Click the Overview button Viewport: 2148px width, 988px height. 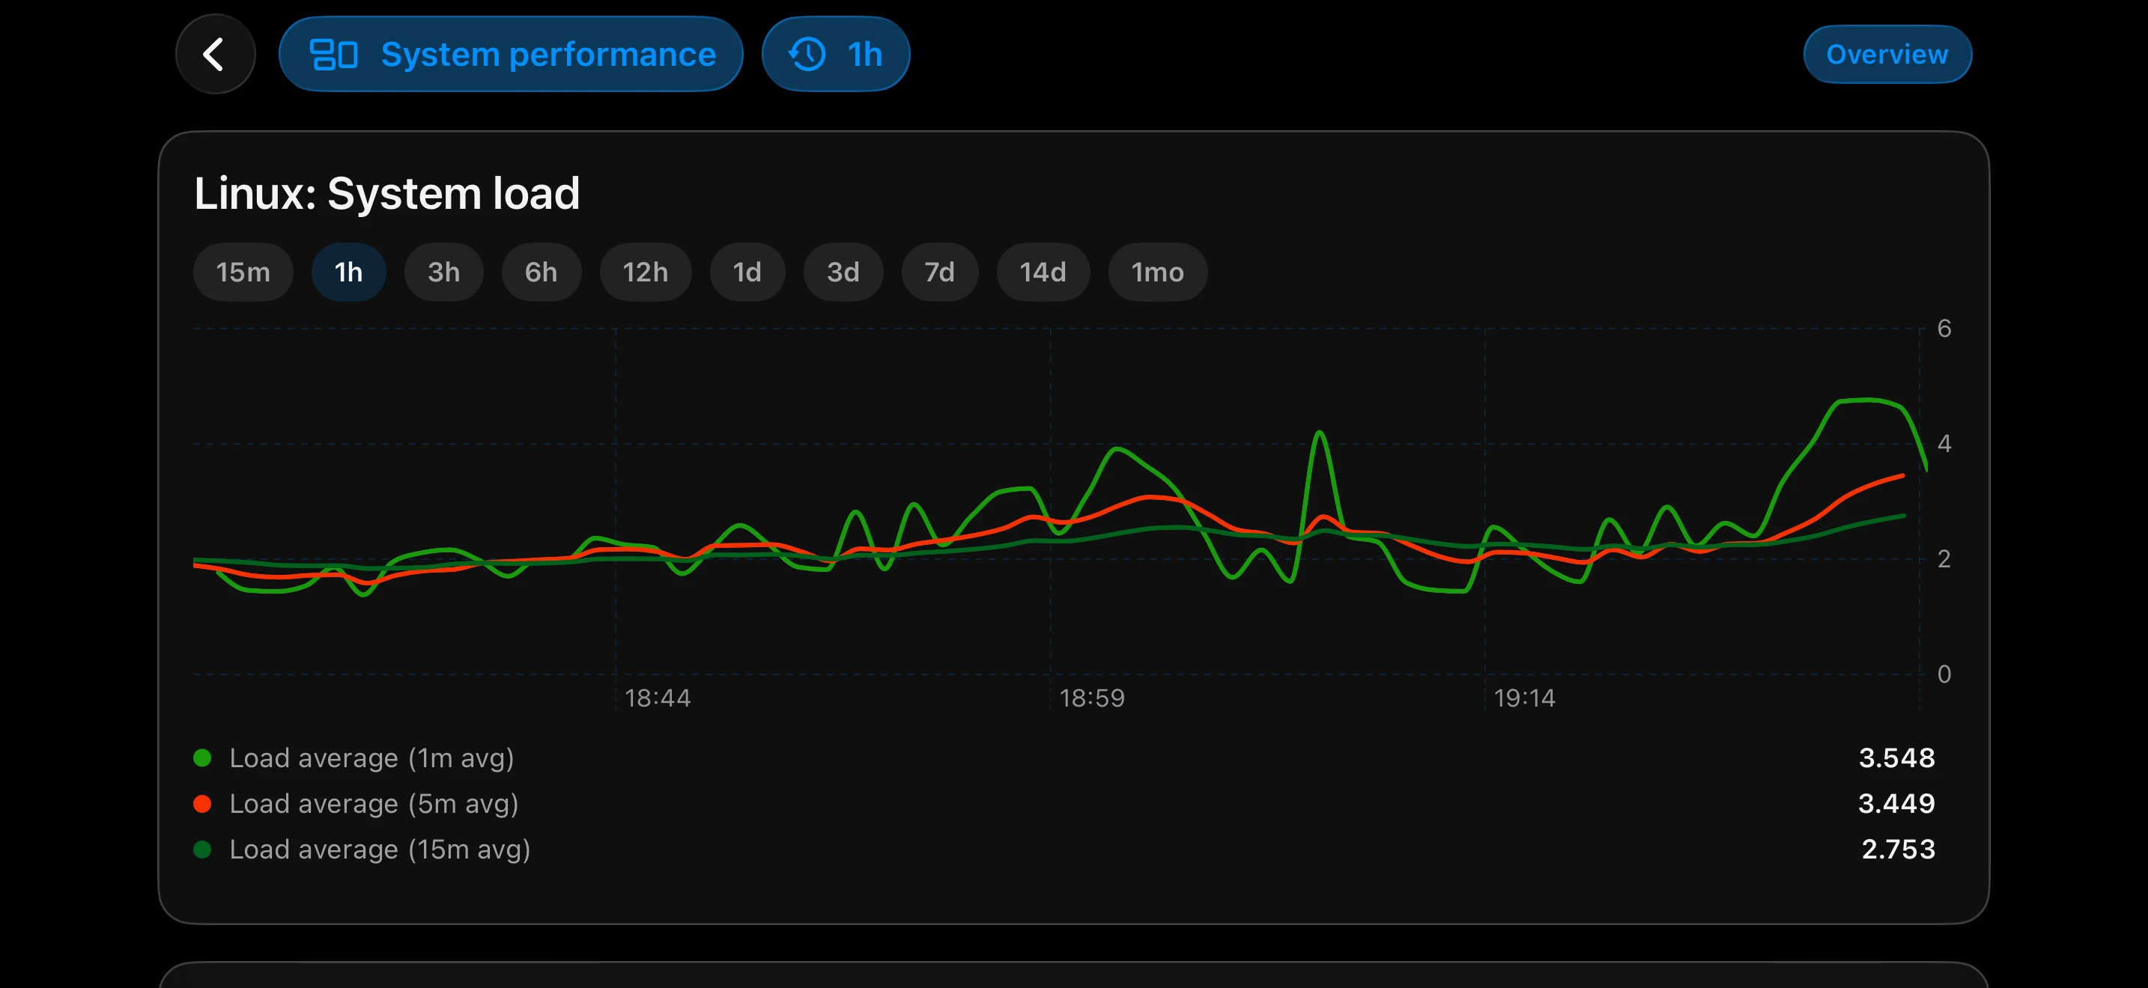click(1887, 53)
